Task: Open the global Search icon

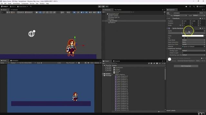Action: (194, 6)
